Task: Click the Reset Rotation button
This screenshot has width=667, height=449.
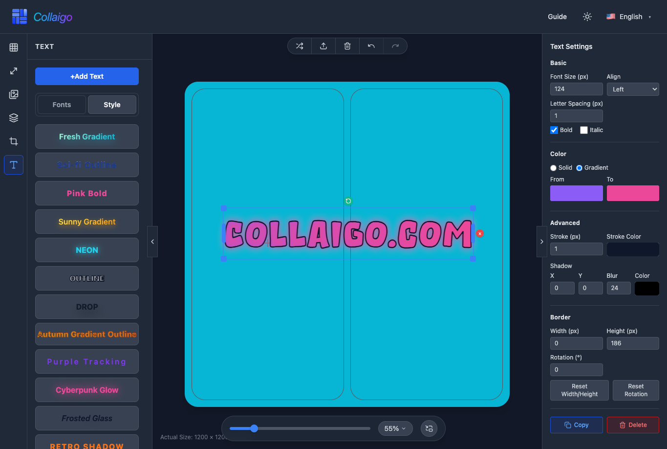Action: (636, 390)
